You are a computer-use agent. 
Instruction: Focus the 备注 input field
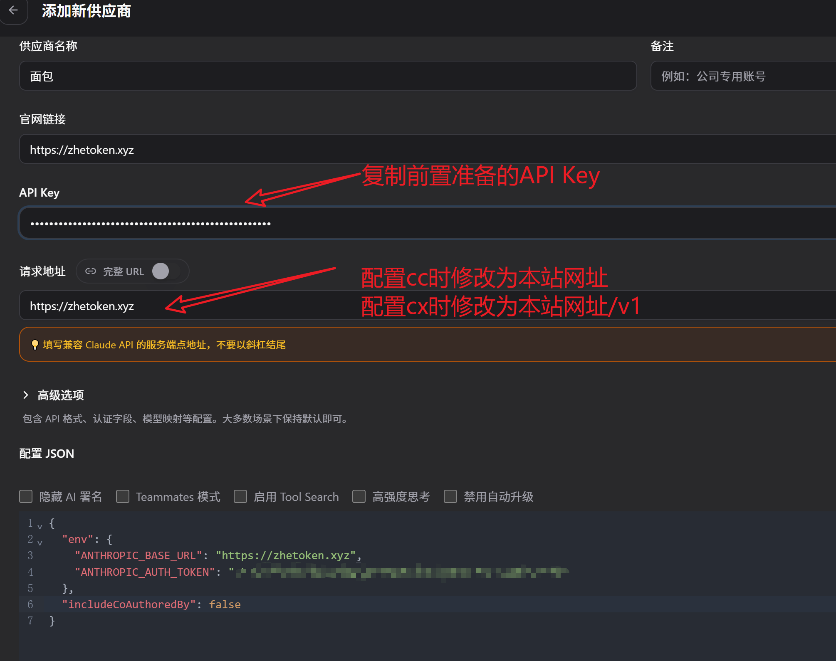pos(743,76)
